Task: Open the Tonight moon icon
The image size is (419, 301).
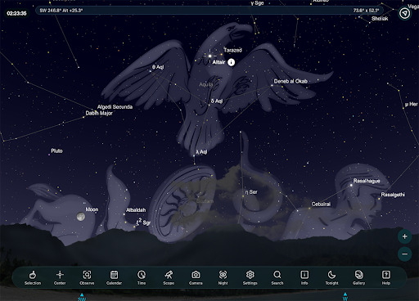Action: point(331,277)
